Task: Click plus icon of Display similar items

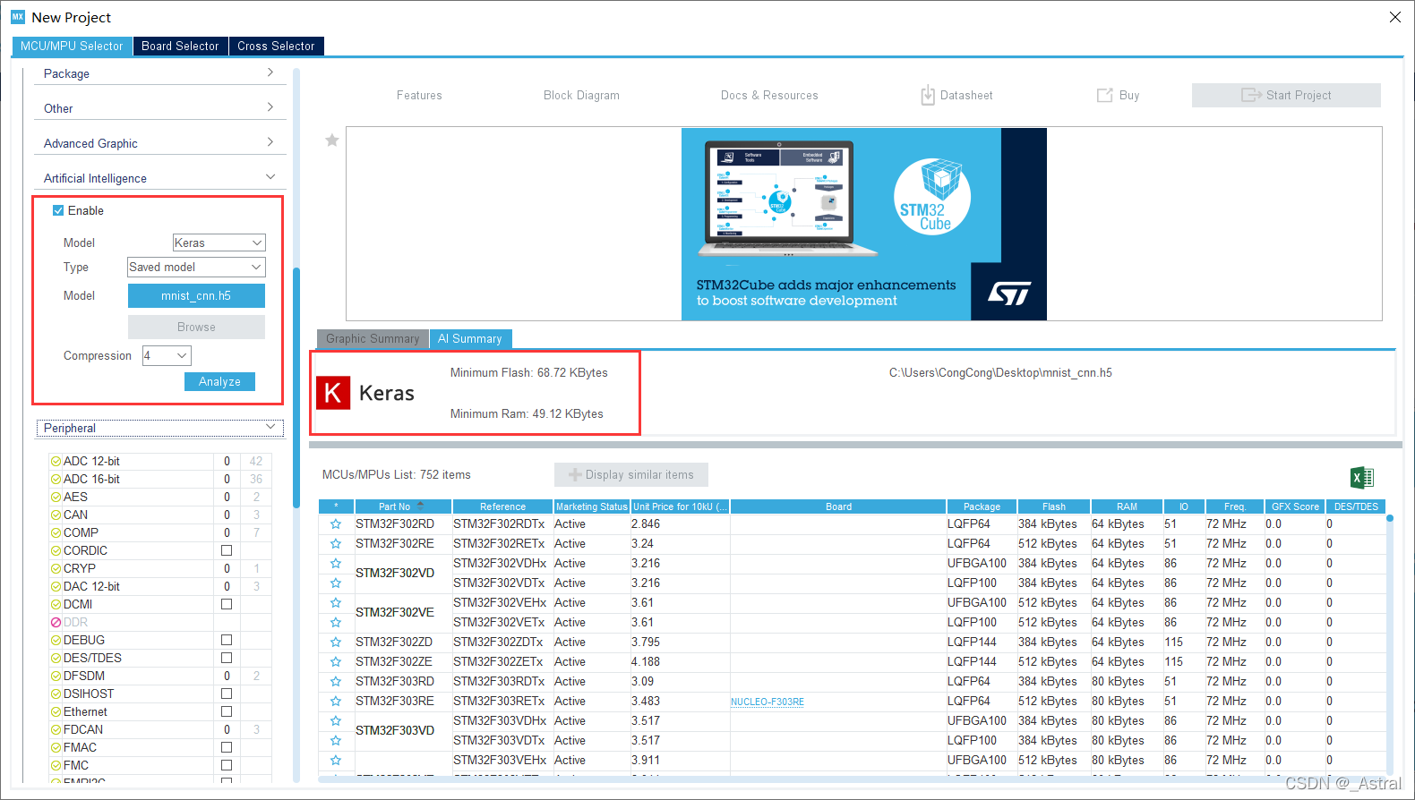Action: pyautogui.click(x=575, y=475)
